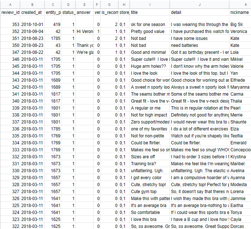Select the 'Sizes are off' title cell

(150, 157)
